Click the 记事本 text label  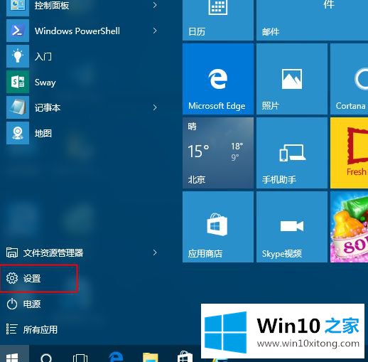[48, 107]
